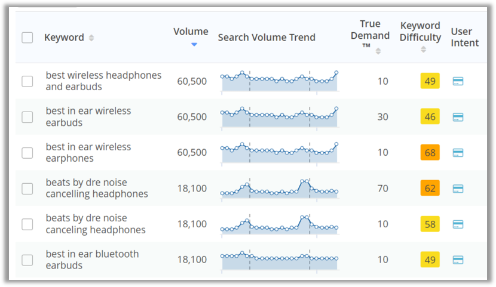Tick the best in ear bluetooth earbuds checkbox

pyautogui.click(x=27, y=260)
